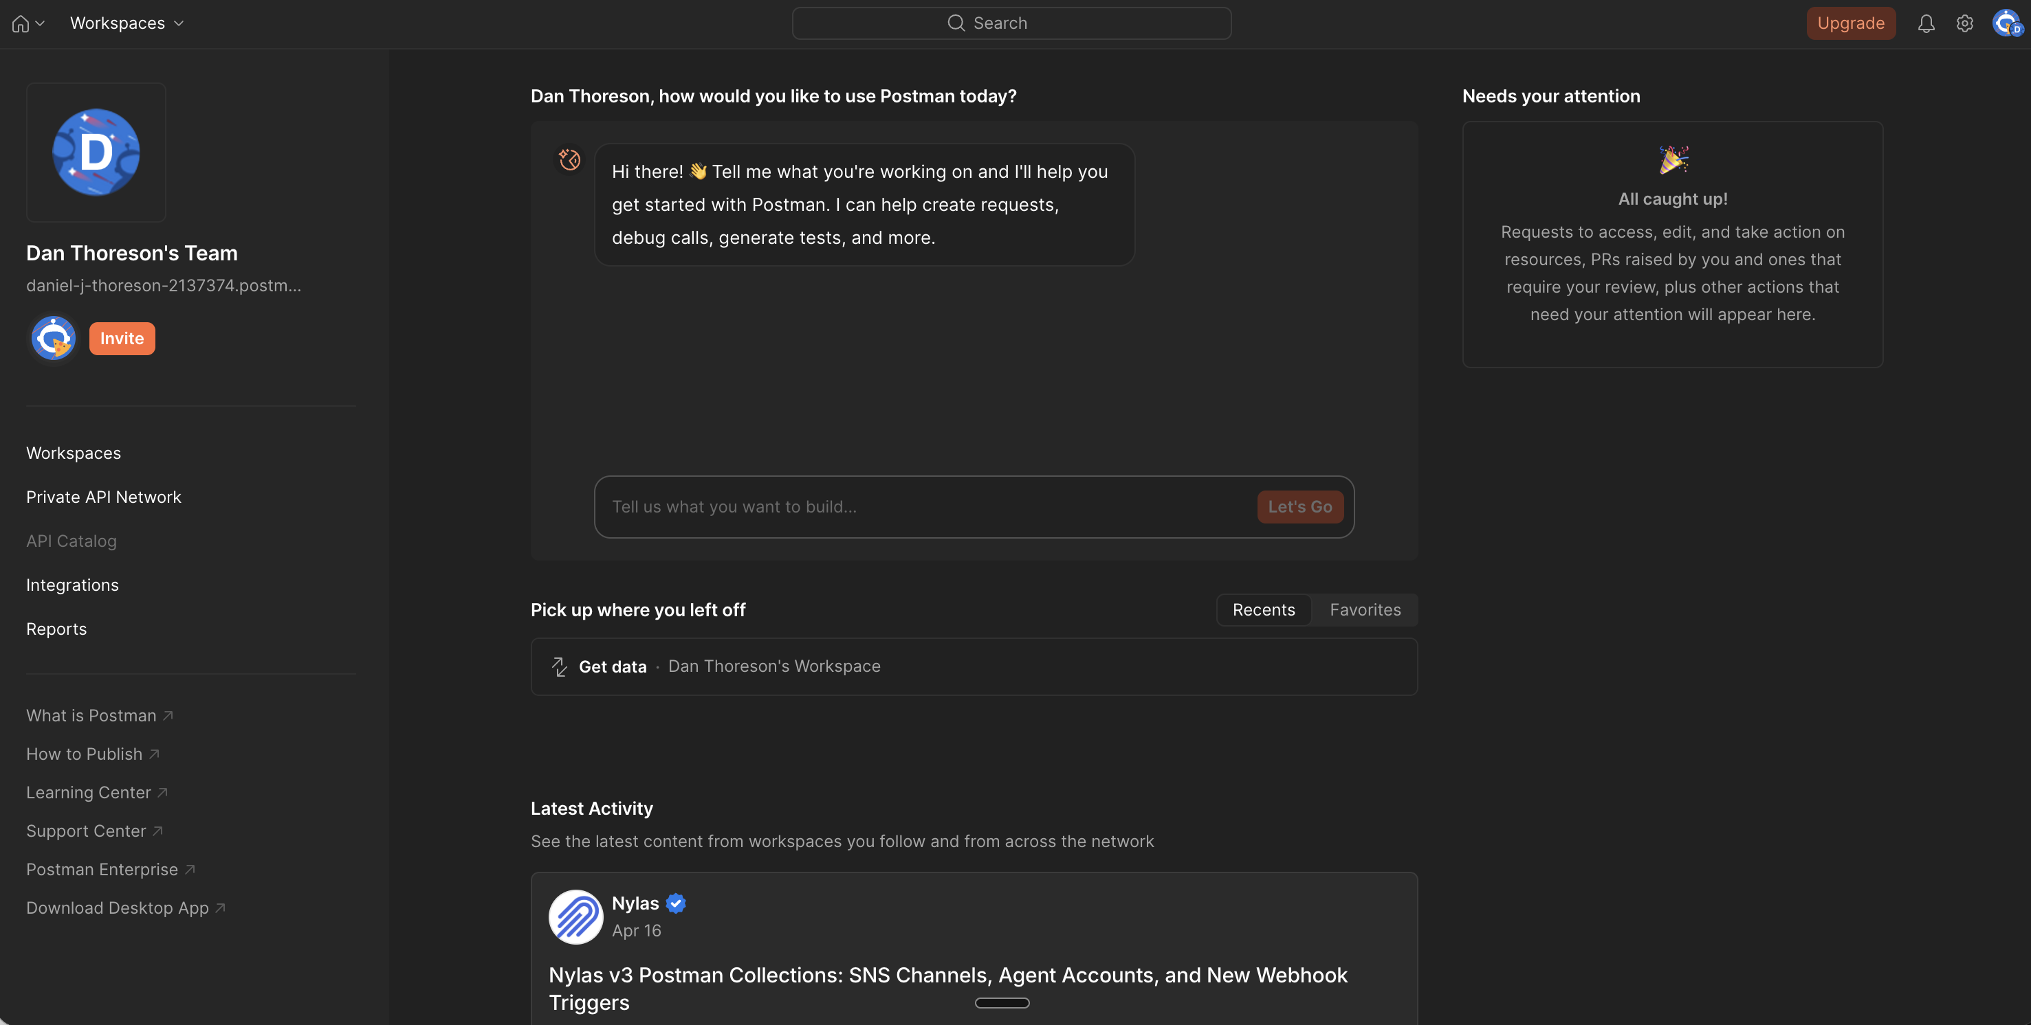2031x1025 pixels.
Task: Open Reports from the sidebar
Action: [56, 629]
